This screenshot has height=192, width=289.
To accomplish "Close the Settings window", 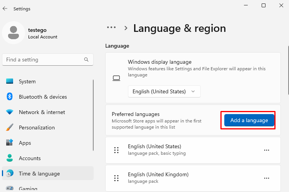I will pos(281,5).
